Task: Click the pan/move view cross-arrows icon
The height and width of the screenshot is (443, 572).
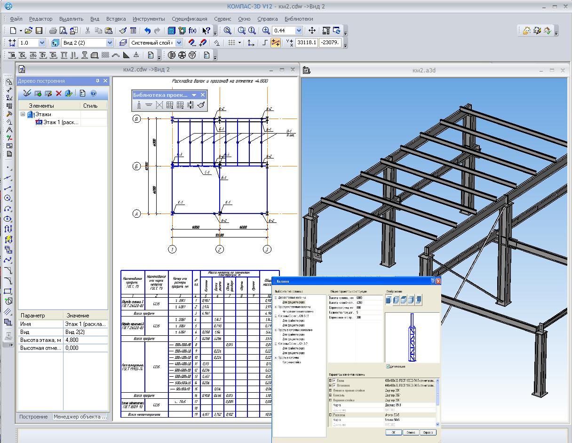Action: 312,31
